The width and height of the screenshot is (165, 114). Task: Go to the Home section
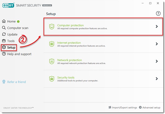pyautogui.click(x=11, y=21)
